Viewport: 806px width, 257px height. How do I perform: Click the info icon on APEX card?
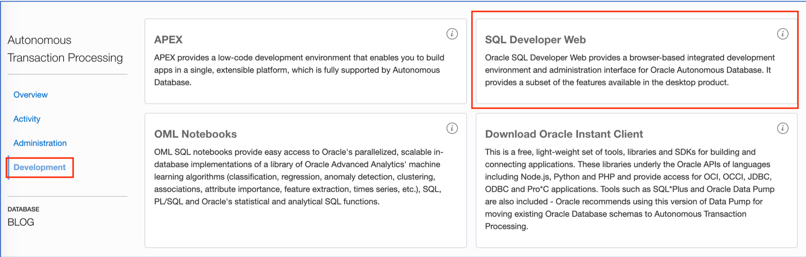tap(452, 34)
